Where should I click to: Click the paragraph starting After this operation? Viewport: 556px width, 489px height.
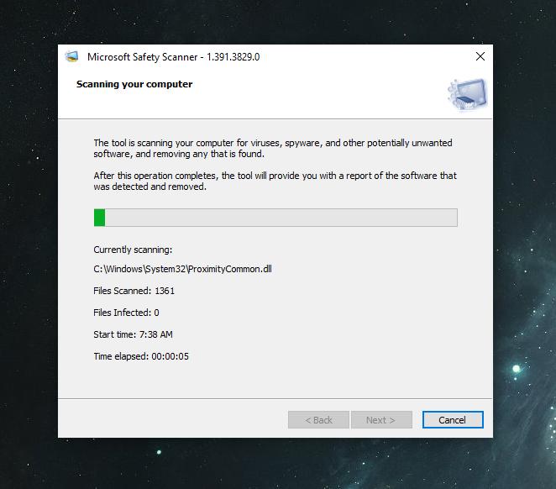coord(275,181)
